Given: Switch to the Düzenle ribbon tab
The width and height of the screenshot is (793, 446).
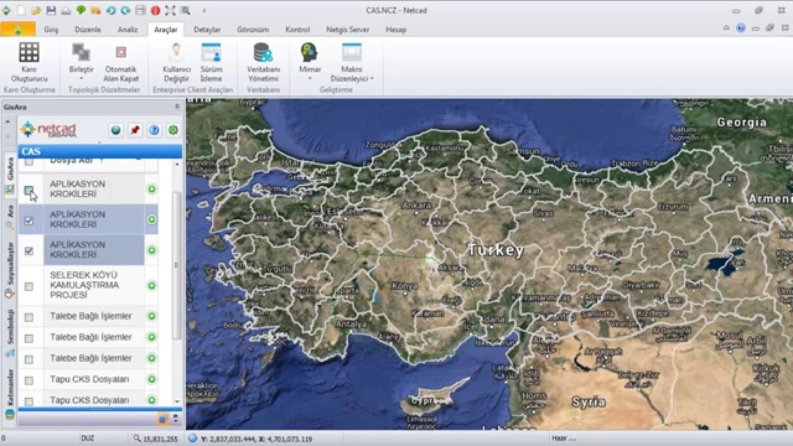Looking at the screenshot, I should coord(88,30).
